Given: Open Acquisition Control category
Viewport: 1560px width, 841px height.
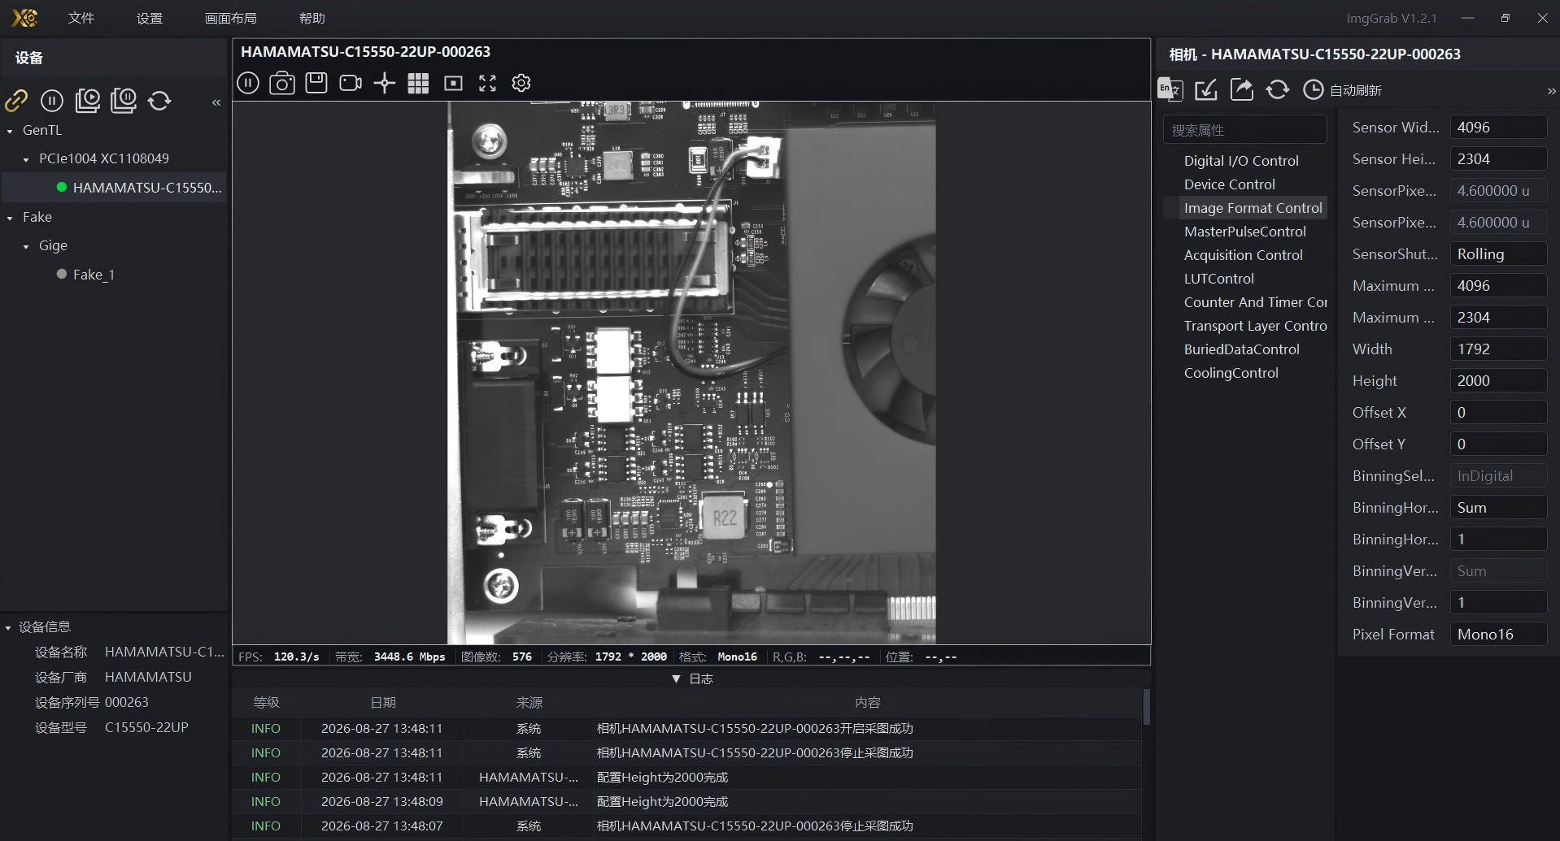Looking at the screenshot, I should [1244, 255].
